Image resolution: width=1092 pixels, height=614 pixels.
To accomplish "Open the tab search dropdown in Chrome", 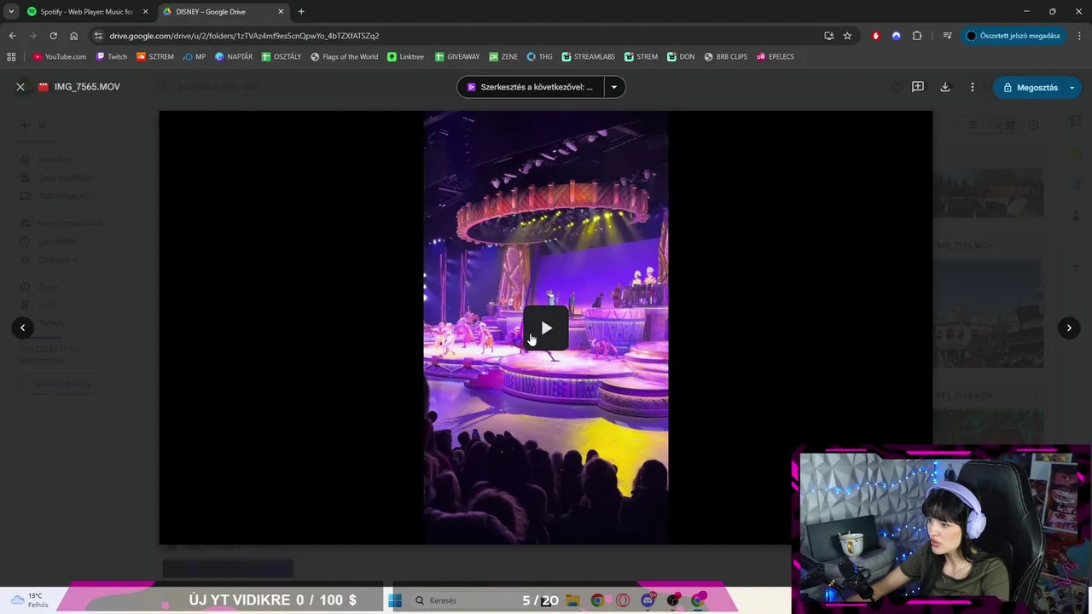I will (11, 12).
